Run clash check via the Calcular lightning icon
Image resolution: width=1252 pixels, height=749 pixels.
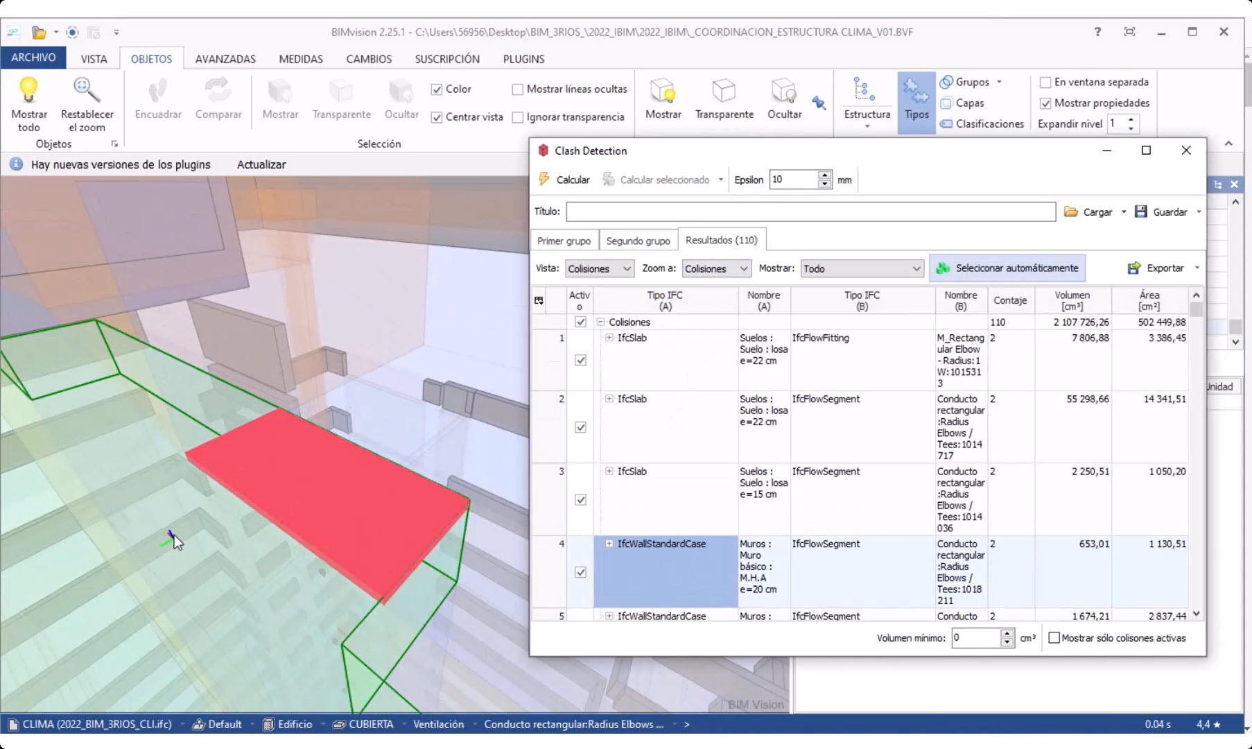pyautogui.click(x=545, y=179)
